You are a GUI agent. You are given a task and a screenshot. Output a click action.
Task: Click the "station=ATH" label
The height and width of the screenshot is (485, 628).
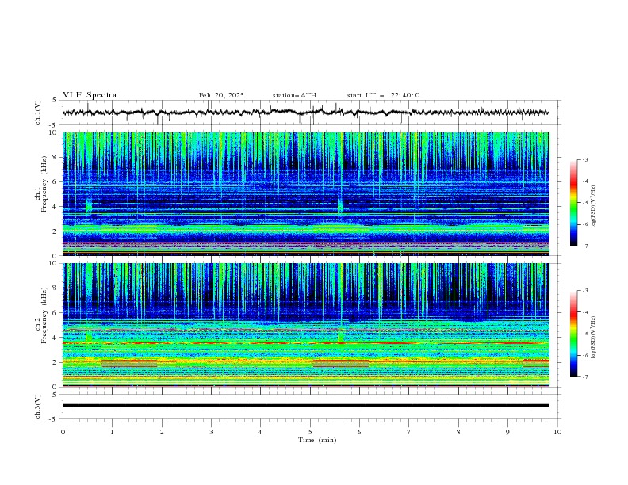pos(294,95)
